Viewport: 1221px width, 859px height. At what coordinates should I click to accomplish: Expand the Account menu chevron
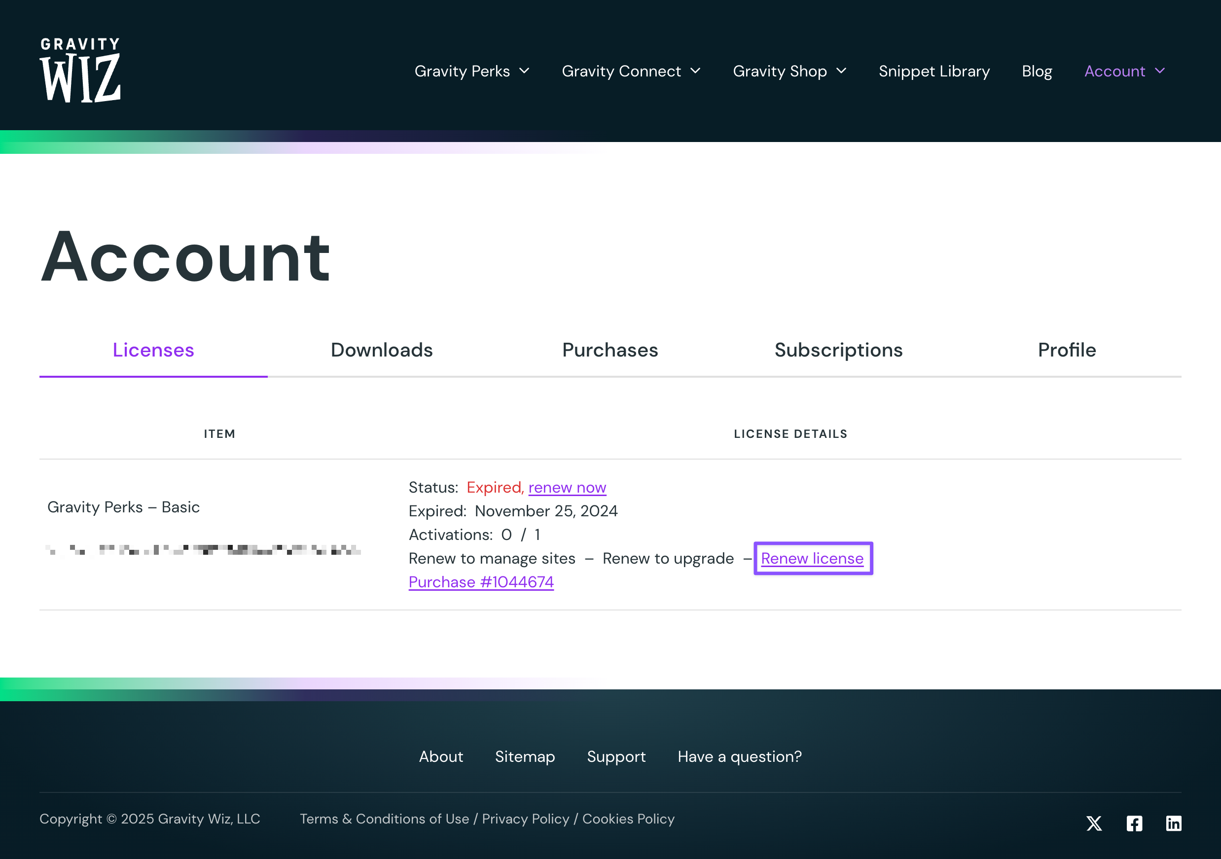(1160, 72)
